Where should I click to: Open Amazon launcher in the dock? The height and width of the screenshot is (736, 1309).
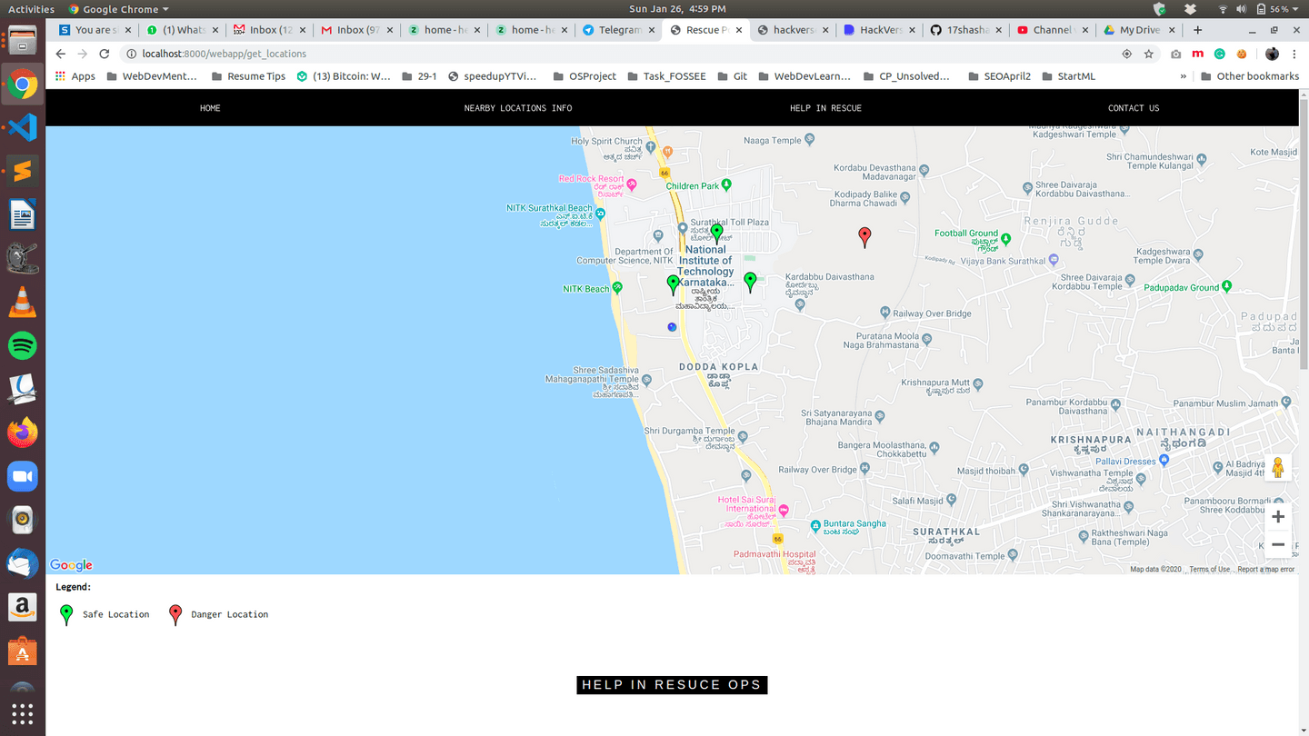tap(23, 607)
